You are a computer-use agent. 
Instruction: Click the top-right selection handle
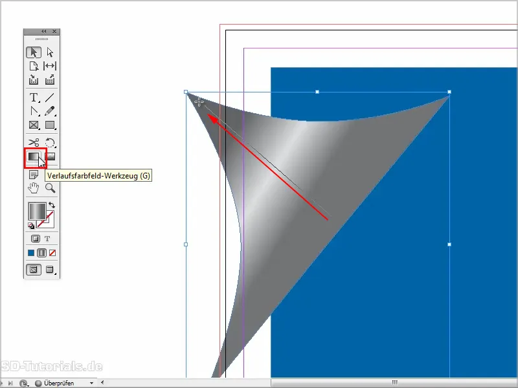449,92
